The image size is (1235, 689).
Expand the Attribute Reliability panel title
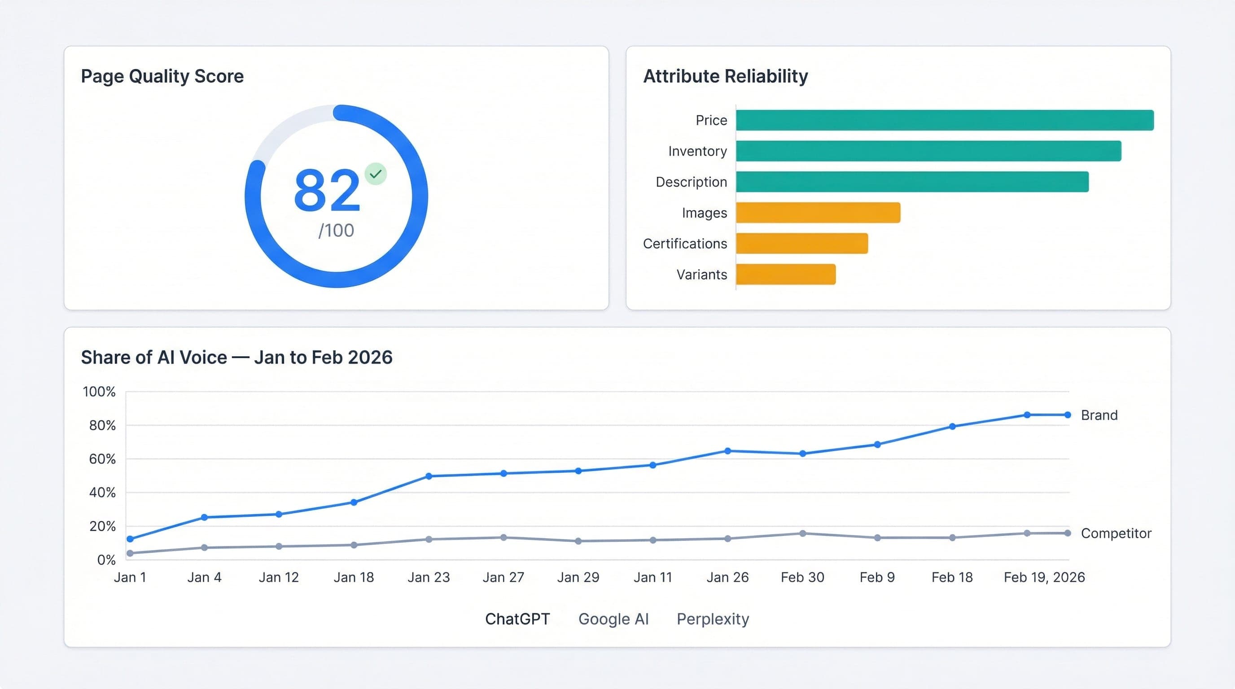point(725,76)
